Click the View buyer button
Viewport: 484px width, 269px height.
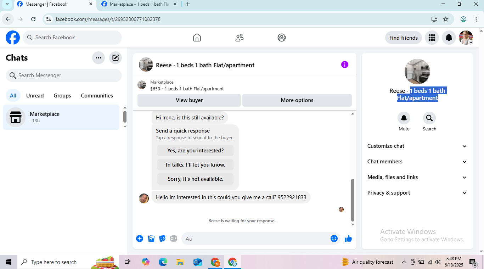(x=189, y=100)
